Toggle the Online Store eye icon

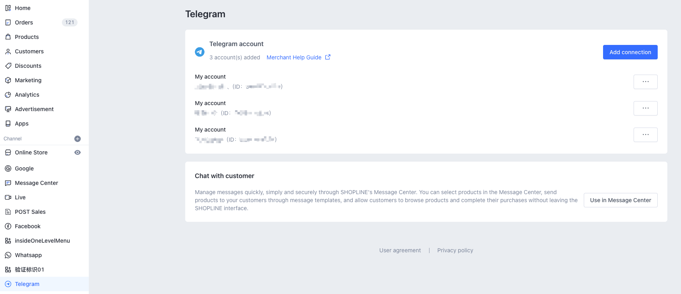coord(78,152)
